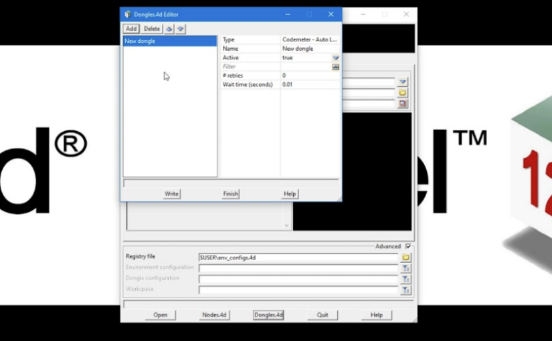
Task: Click the Registry file input field
Action: (298, 257)
